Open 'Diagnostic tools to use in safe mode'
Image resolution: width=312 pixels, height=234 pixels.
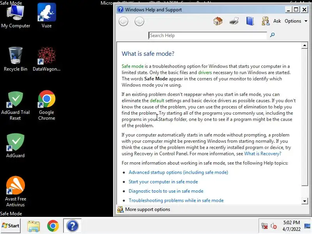click(166, 191)
